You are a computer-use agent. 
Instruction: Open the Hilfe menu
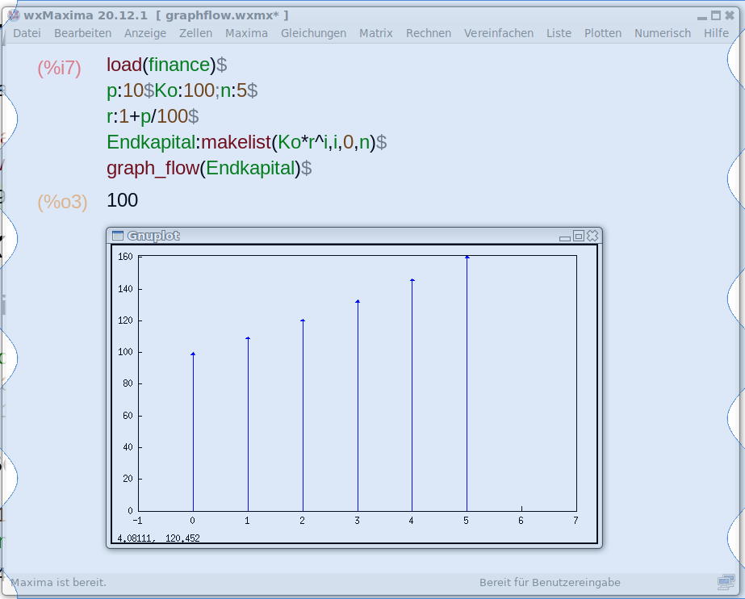[x=716, y=33]
